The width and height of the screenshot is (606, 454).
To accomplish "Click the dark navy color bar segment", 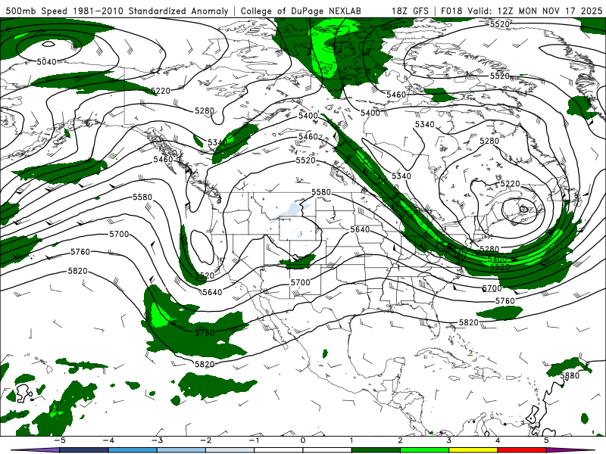I will (x=84, y=450).
